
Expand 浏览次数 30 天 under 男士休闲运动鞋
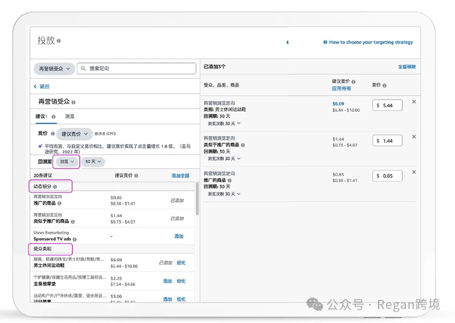click(224, 123)
